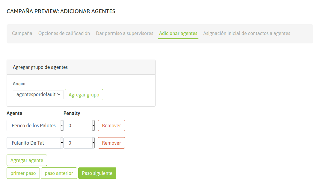Click the Agregar agente button
This screenshot has width=318, height=180.
(x=27, y=160)
